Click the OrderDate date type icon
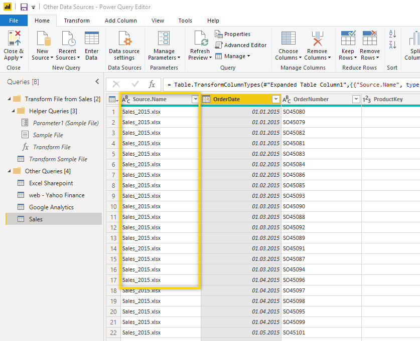 coord(206,99)
